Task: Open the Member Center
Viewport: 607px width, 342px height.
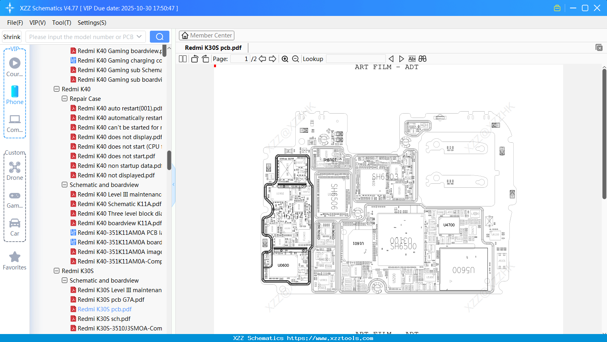Action: 206,35
